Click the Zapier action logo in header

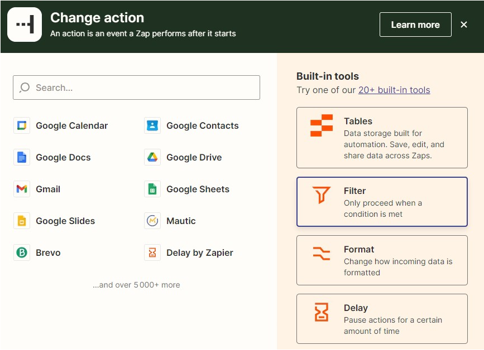pos(25,25)
